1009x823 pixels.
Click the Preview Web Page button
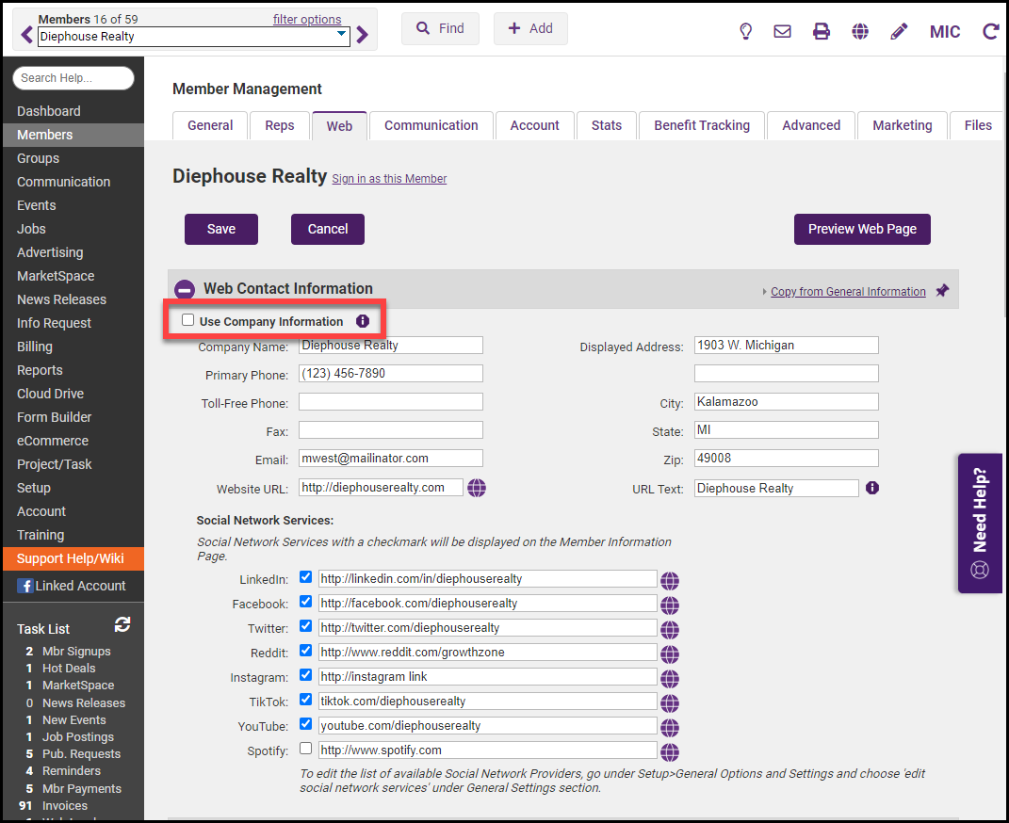tap(862, 229)
